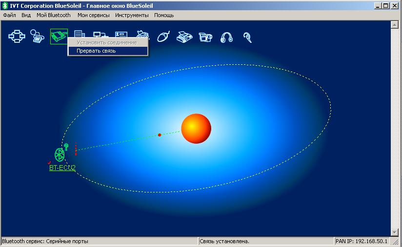Screen dimensions: 402x247
Task: Choose 'Прервать связь' in context menu
Action: (x=96, y=51)
